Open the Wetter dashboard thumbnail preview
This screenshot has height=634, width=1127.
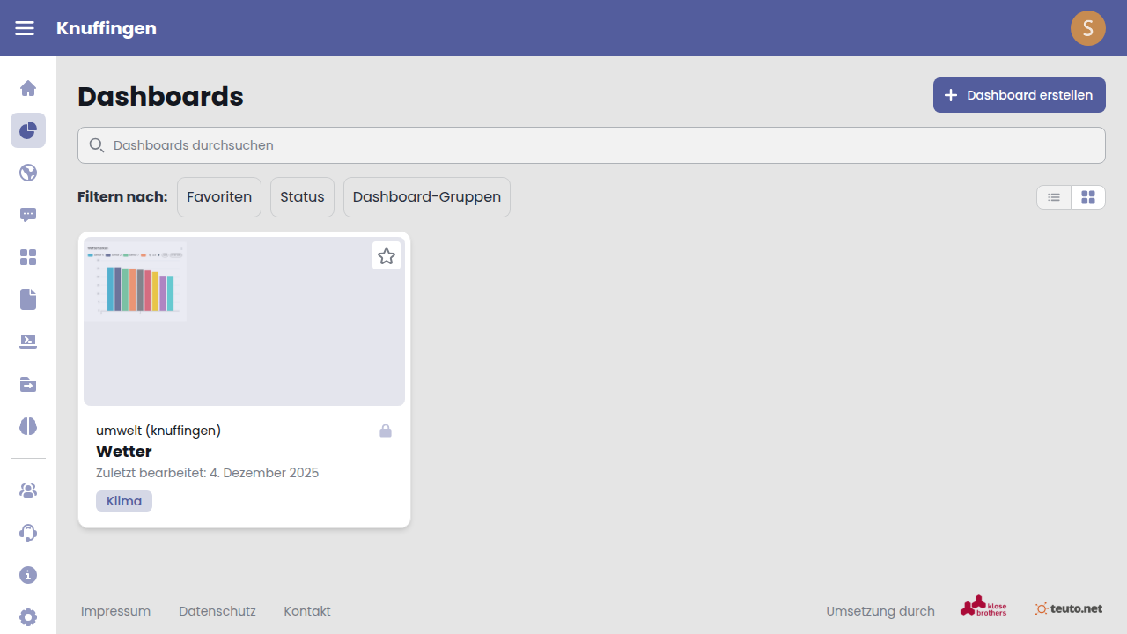tap(244, 321)
